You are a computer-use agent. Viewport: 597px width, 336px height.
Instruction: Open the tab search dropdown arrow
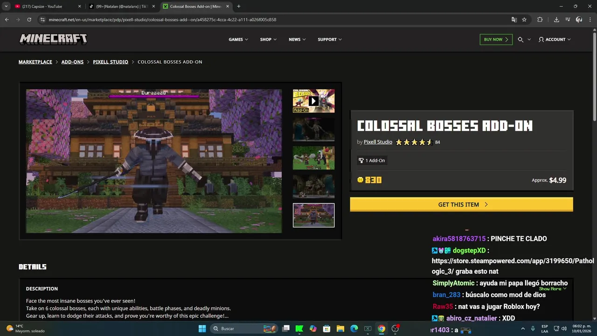point(6,7)
